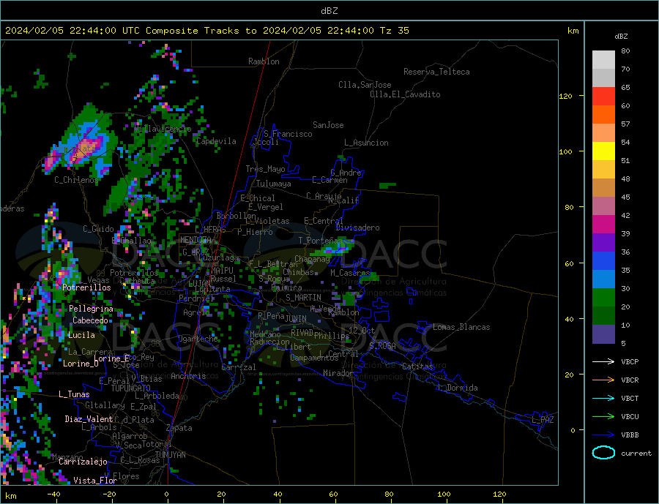Click the JUNIN label

click(296, 319)
